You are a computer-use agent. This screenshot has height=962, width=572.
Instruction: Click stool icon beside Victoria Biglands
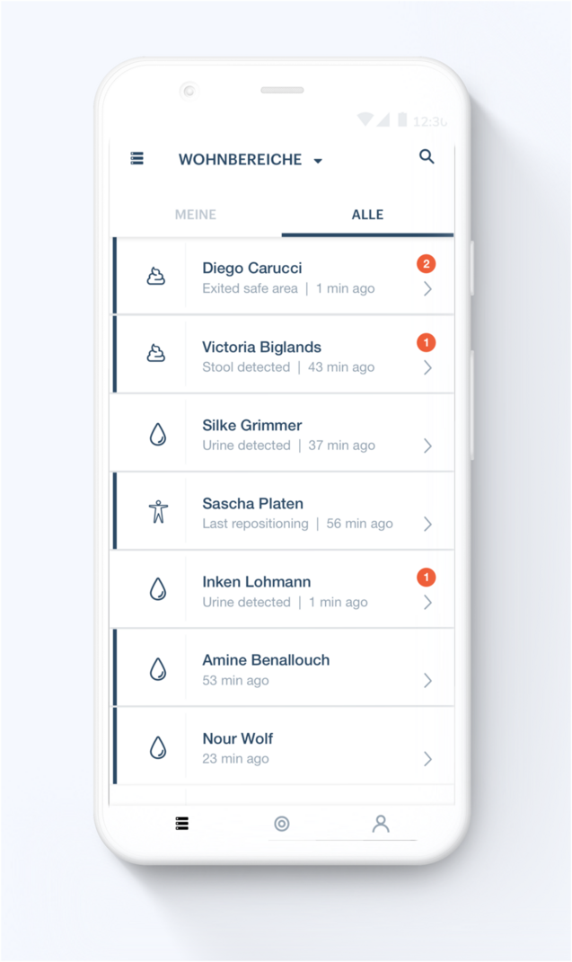[x=156, y=354]
